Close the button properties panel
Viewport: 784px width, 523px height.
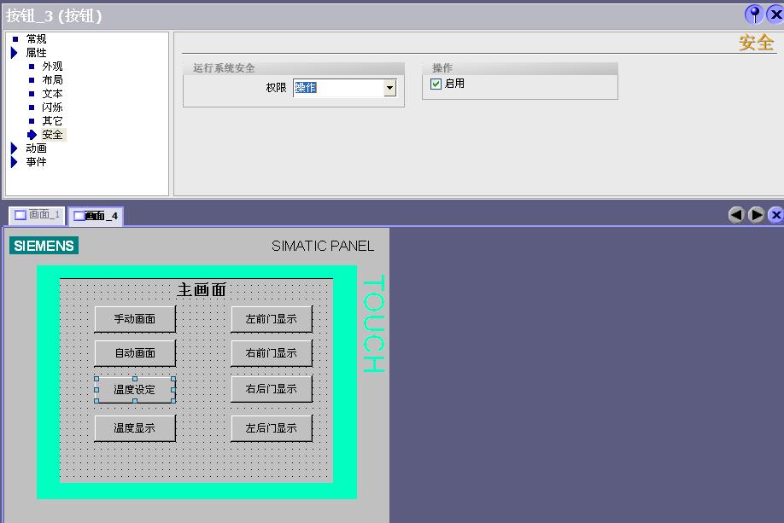point(775,15)
